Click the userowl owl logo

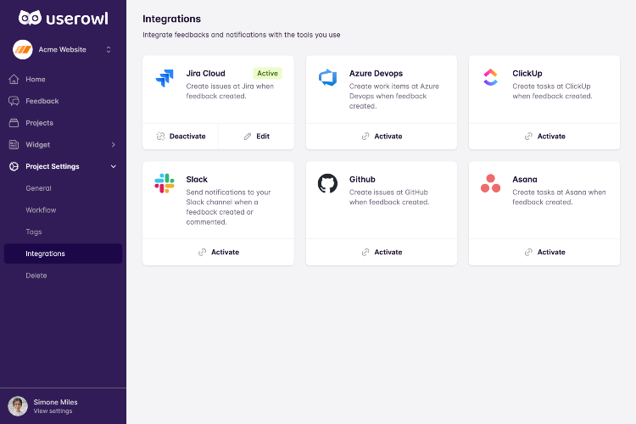coord(30,18)
